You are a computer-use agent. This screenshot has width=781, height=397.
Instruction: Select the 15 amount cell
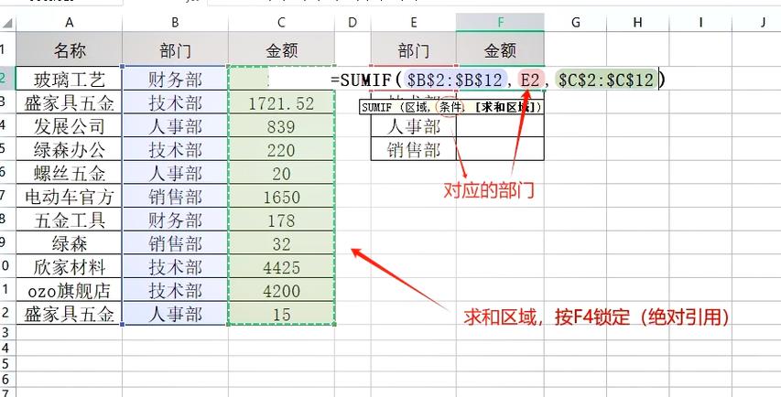[x=281, y=314]
